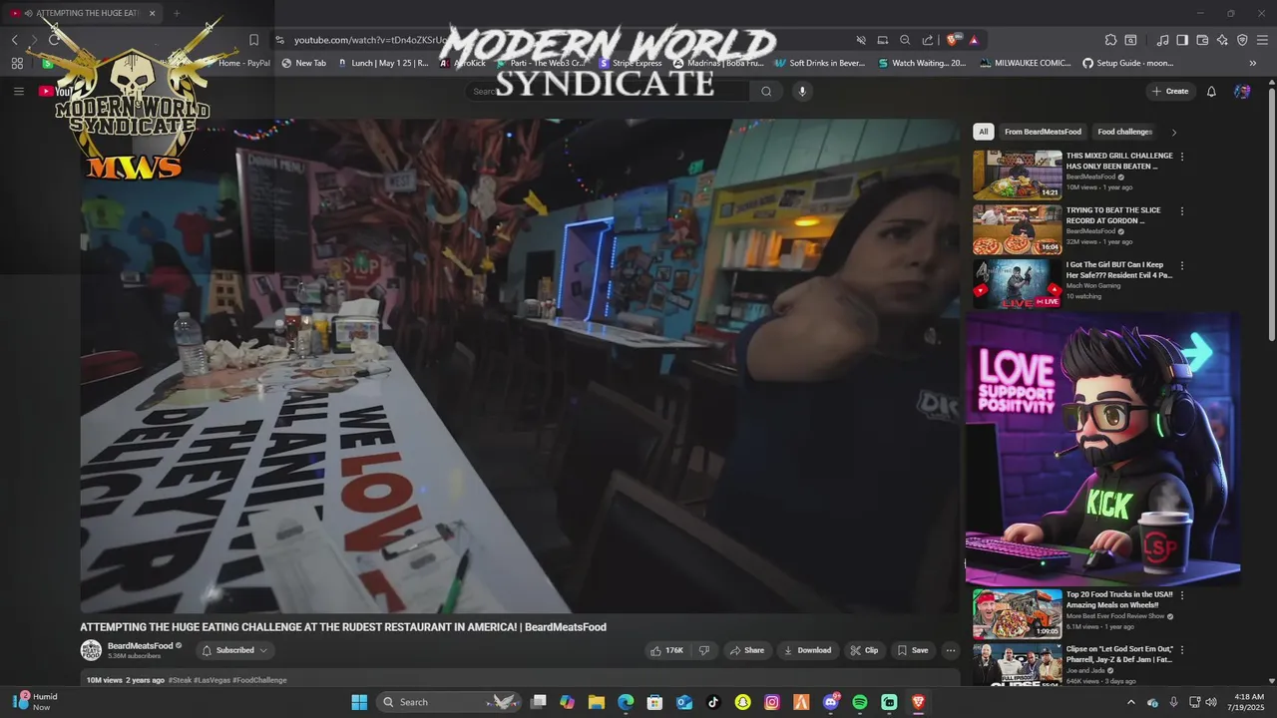Open options for the Top 20 Food Trucks video
This screenshot has height=718, width=1277.
pyautogui.click(x=1182, y=595)
